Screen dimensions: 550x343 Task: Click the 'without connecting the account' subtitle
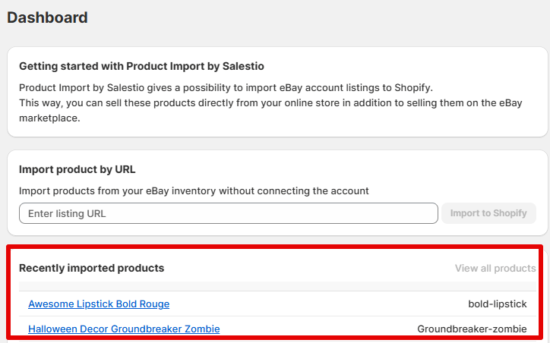point(195,190)
